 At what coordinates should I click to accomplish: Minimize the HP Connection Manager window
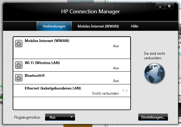click(x=161, y=6)
